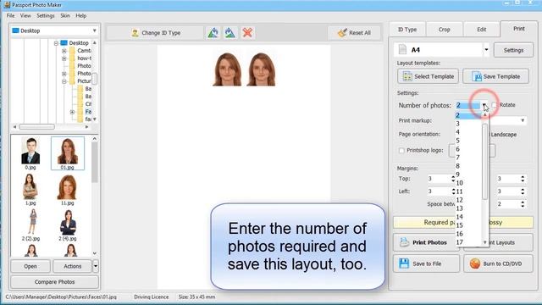Select 4 in the number list
Image resolution: width=542 pixels, height=305 pixels.
[x=468, y=132]
